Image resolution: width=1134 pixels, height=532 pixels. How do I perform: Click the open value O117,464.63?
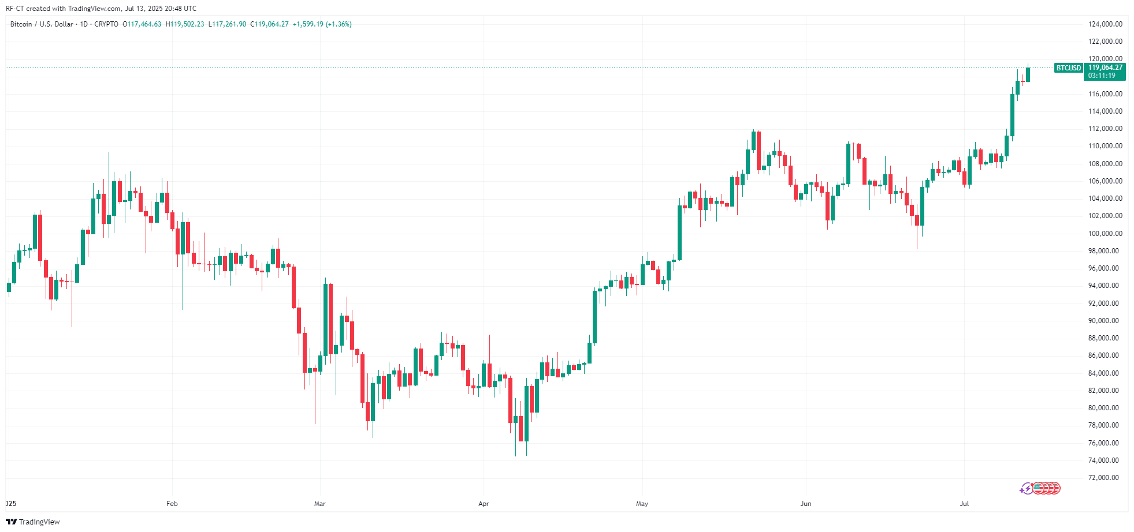[x=142, y=24]
